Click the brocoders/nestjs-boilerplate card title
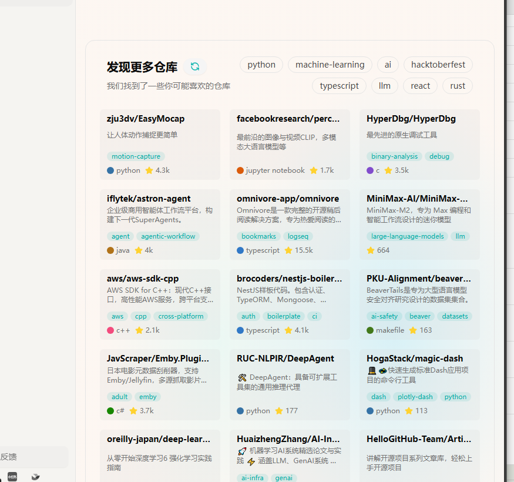 [289, 279]
